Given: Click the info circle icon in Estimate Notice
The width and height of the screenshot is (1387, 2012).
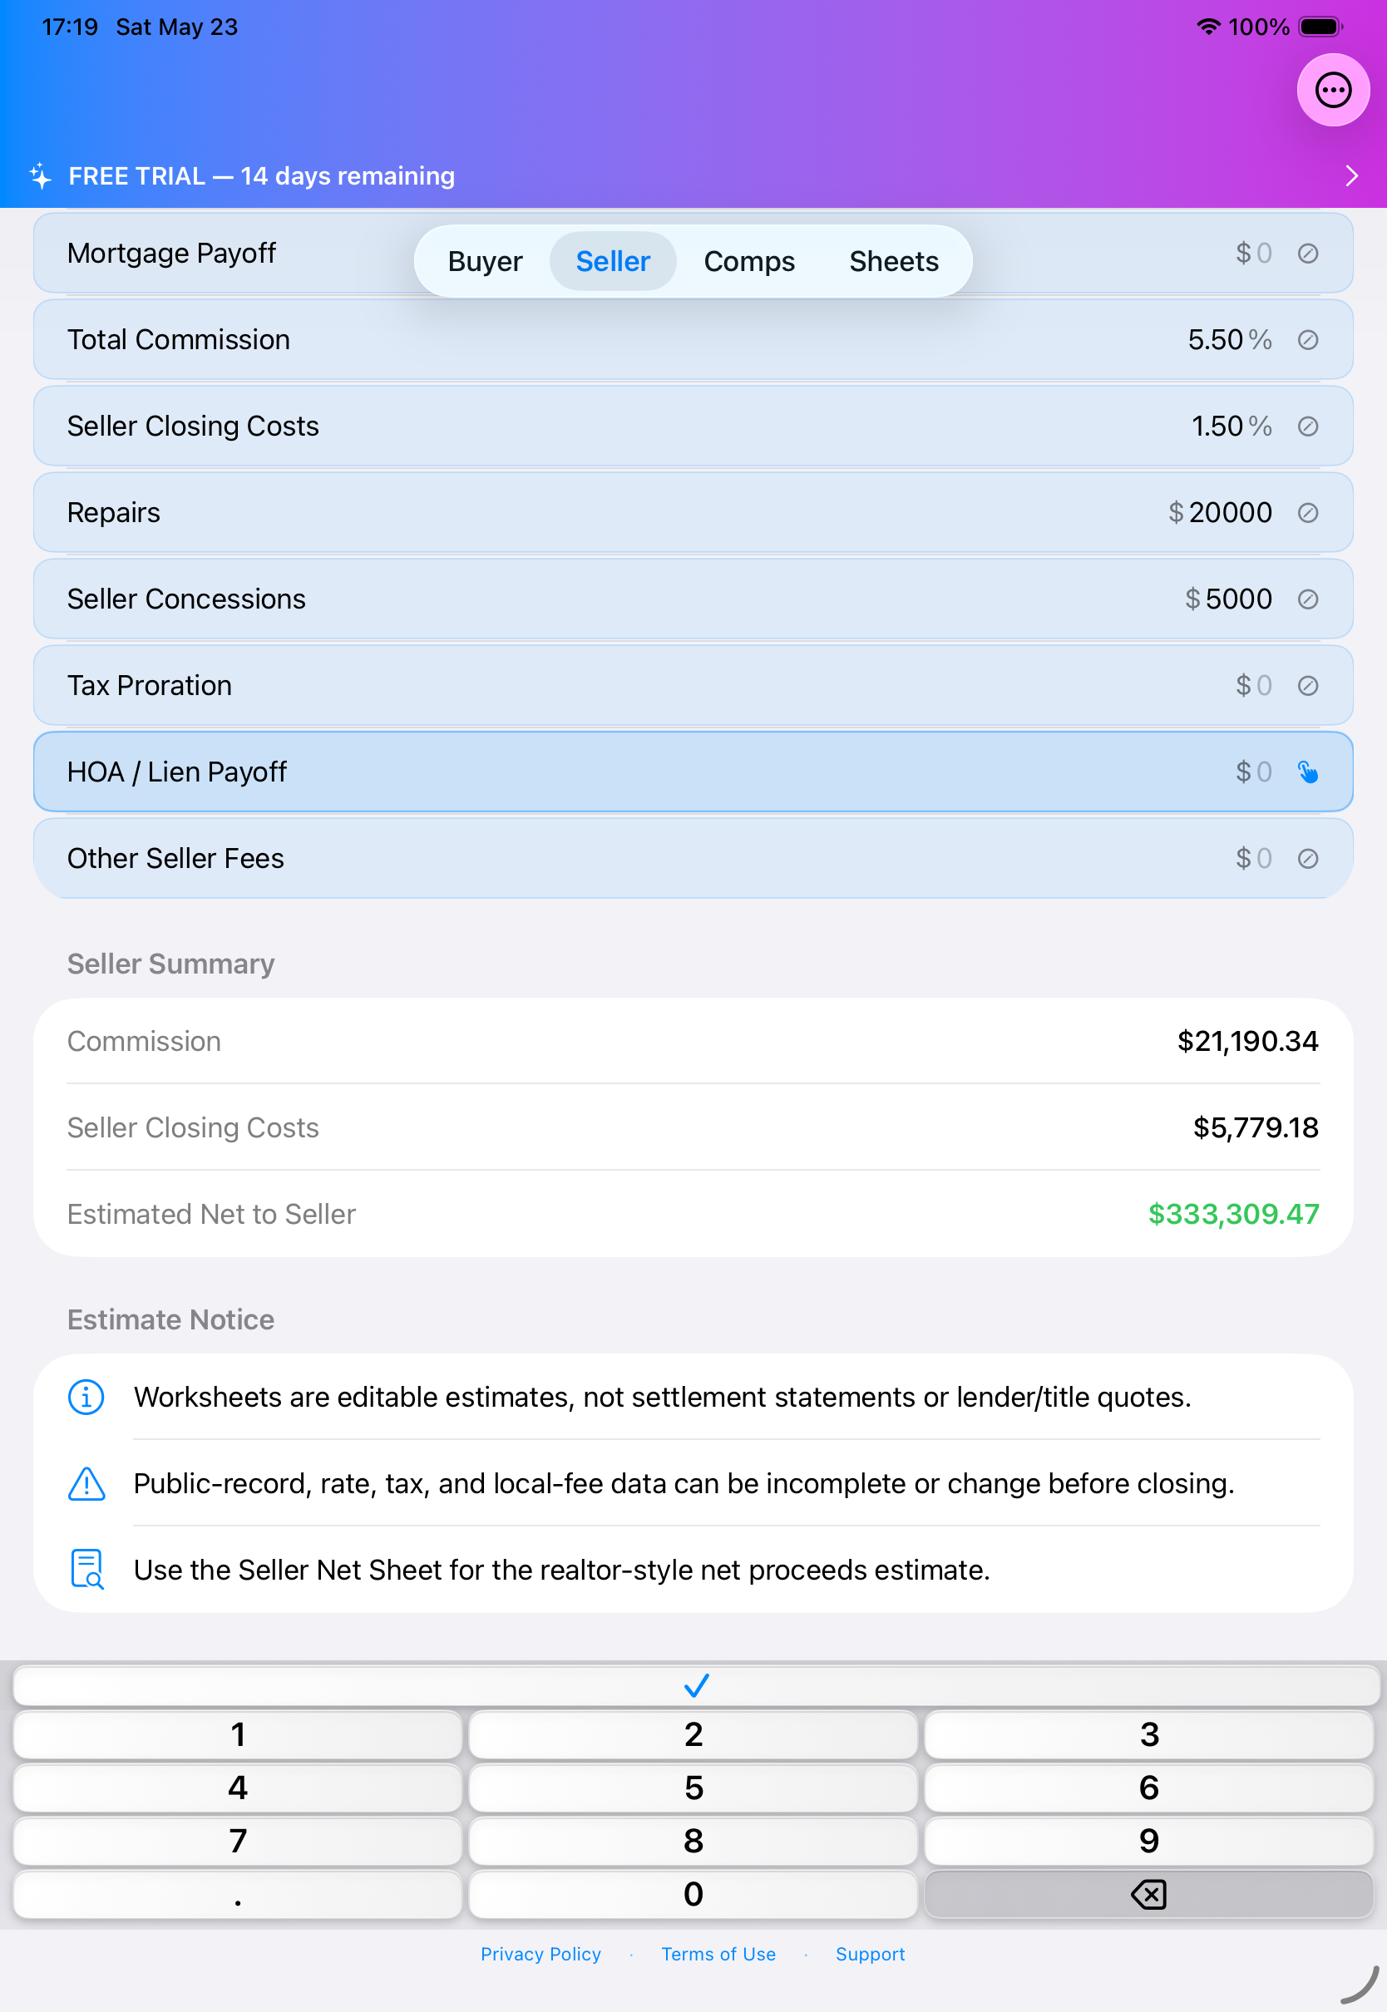Looking at the screenshot, I should 86,1397.
